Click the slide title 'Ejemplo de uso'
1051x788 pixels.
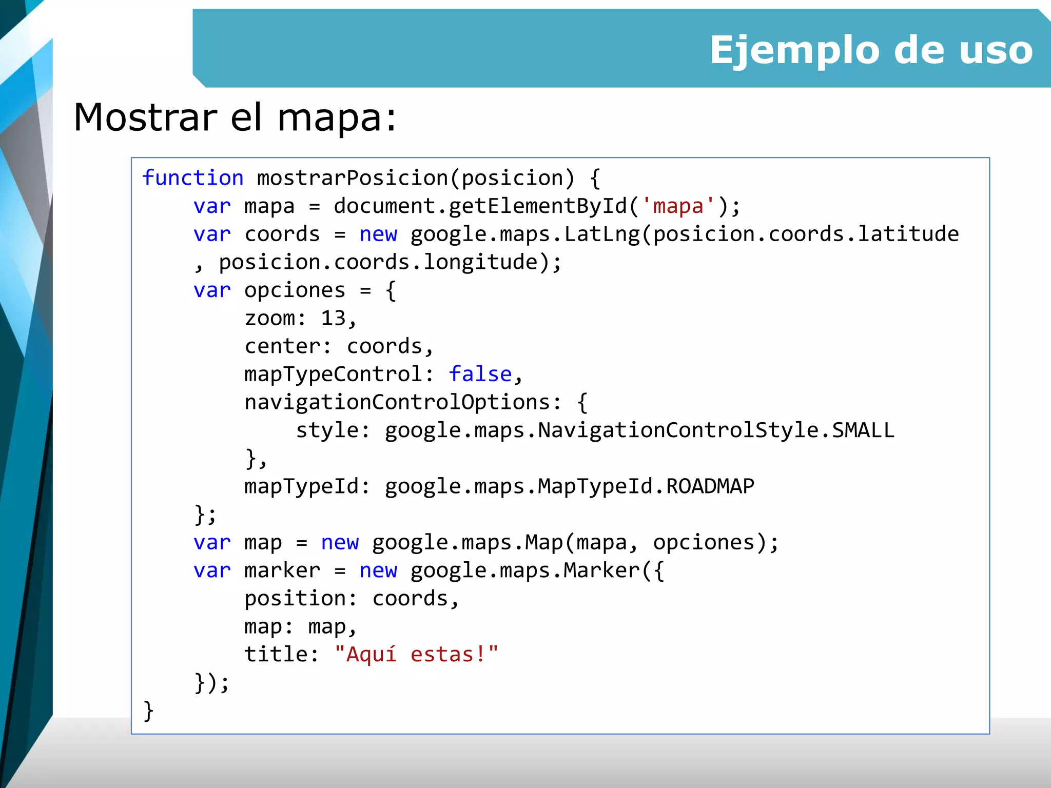tap(871, 50)
